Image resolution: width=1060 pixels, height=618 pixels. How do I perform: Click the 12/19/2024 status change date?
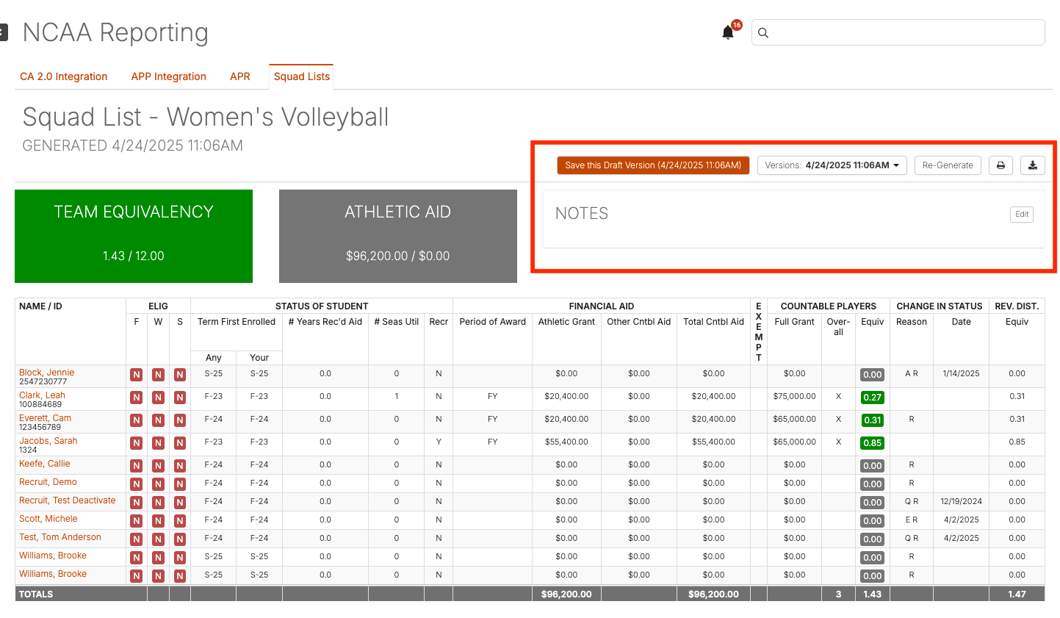coord(961,501)
